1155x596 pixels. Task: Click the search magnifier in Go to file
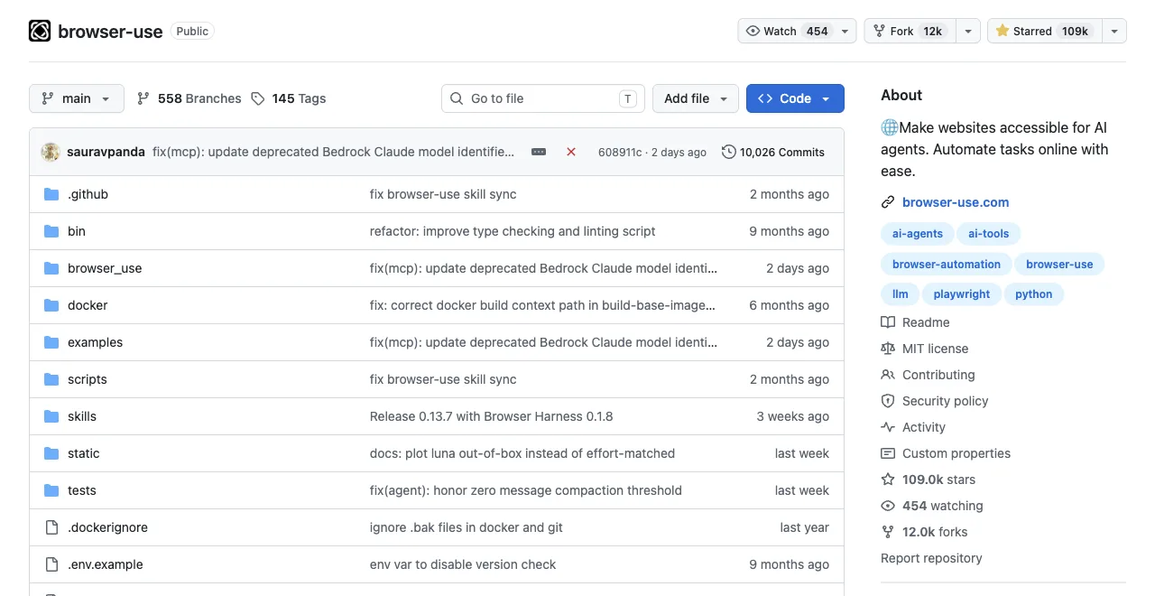[x=457, y=98]
